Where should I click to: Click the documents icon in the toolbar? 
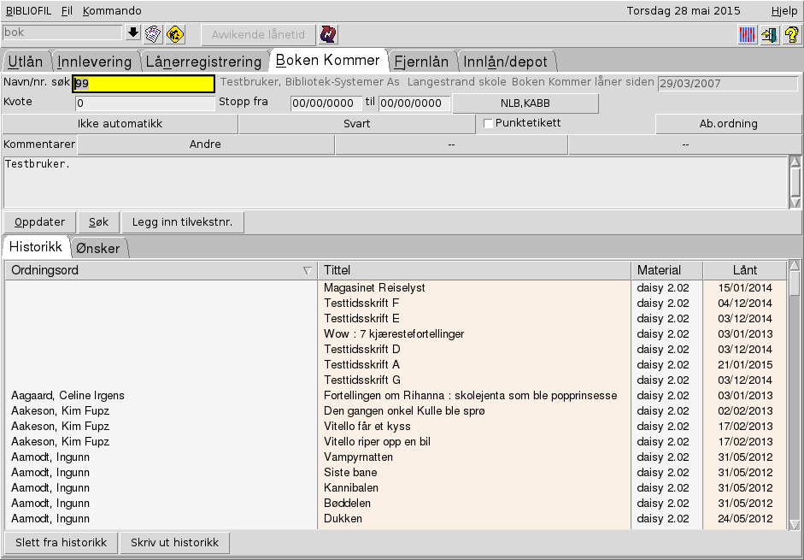(x=153, y=34)
